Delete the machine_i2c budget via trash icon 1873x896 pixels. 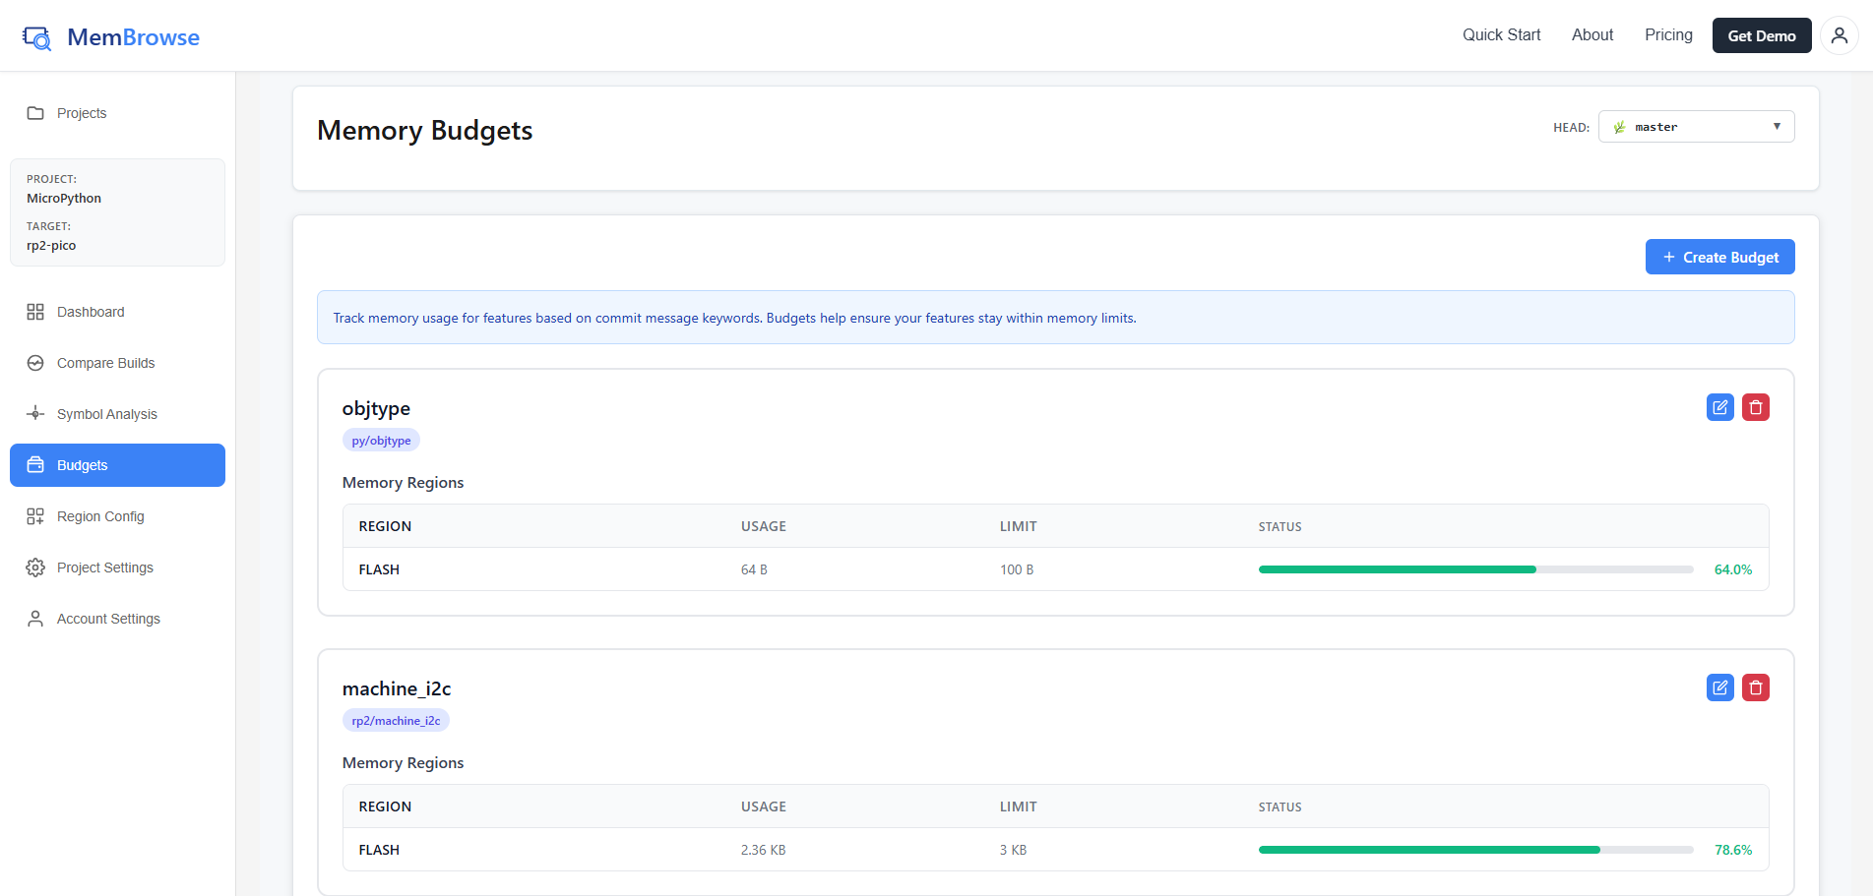click(x=1755, y=687)
